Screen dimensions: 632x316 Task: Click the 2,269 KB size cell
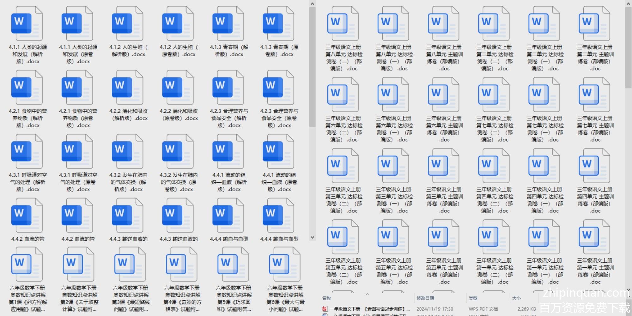click(x=526, y=309)
